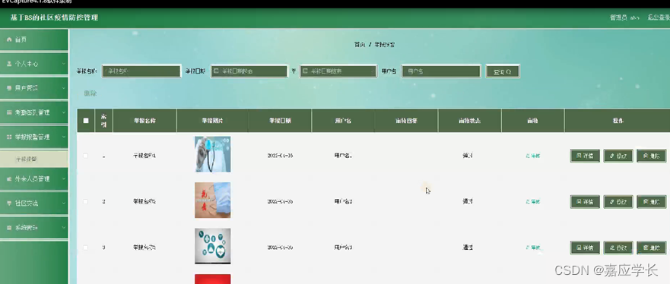Click 管理员 abo in the top header
The width and height of the screenshot is (670, 284).
point(624,17)
